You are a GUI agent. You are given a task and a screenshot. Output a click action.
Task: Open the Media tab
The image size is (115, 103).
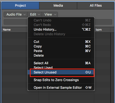point(58,6)
